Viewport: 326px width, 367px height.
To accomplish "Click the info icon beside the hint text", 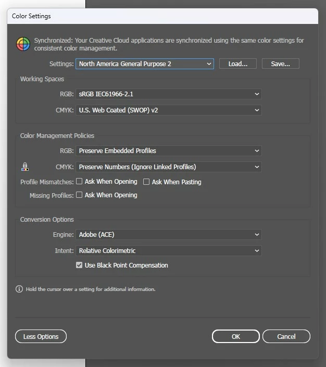I will coord(19,289).
